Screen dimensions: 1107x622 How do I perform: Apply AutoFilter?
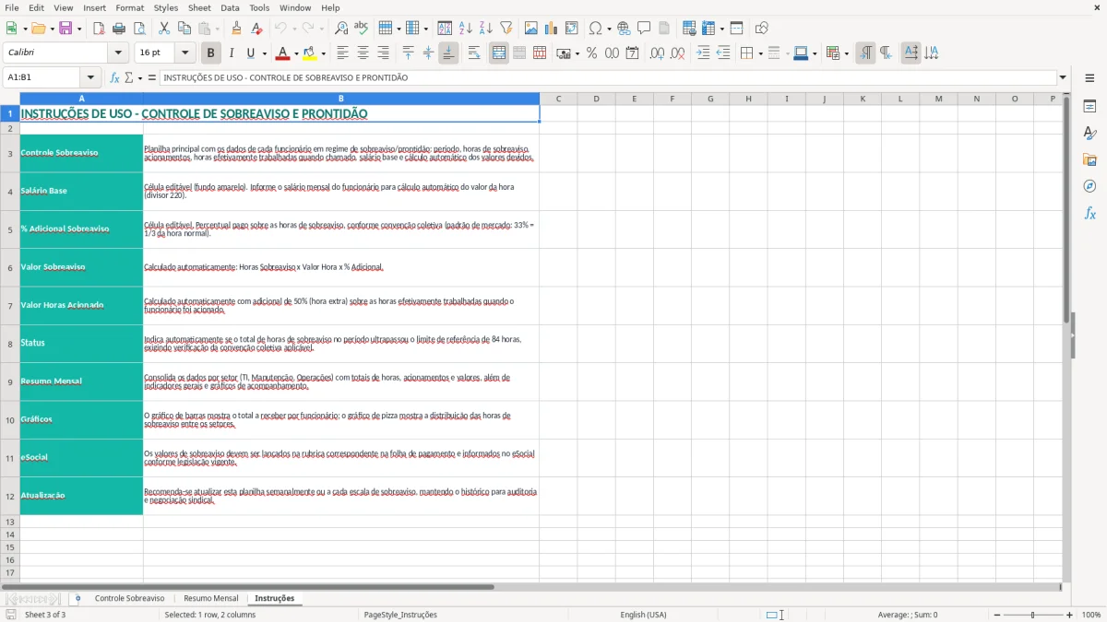[x=506, y=29]
